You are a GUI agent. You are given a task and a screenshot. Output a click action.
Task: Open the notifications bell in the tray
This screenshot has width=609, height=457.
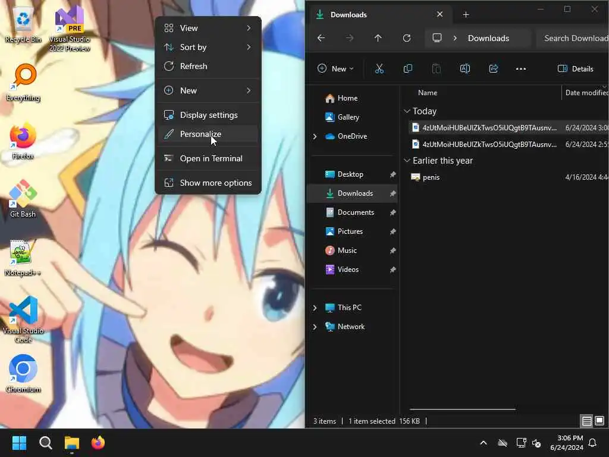[x=593, y=443]
